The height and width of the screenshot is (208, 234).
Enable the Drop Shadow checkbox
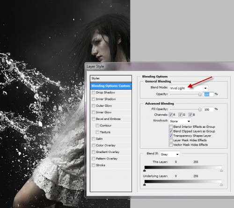(x=94, y=92)
